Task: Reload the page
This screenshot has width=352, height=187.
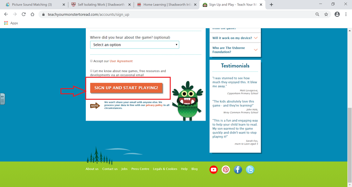Action: click(x=23, y=14)
